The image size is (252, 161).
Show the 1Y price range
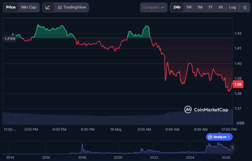pyautogui.click(x=210, y=7)
